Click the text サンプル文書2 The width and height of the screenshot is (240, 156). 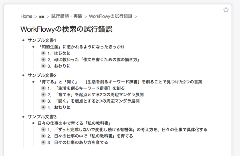[x=42, y=75]
